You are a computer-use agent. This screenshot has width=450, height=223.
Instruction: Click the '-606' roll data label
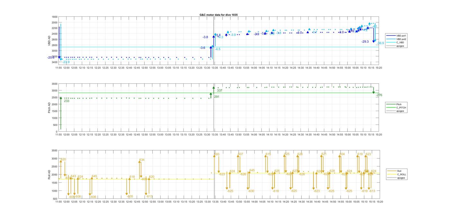[x=93, y=197]
